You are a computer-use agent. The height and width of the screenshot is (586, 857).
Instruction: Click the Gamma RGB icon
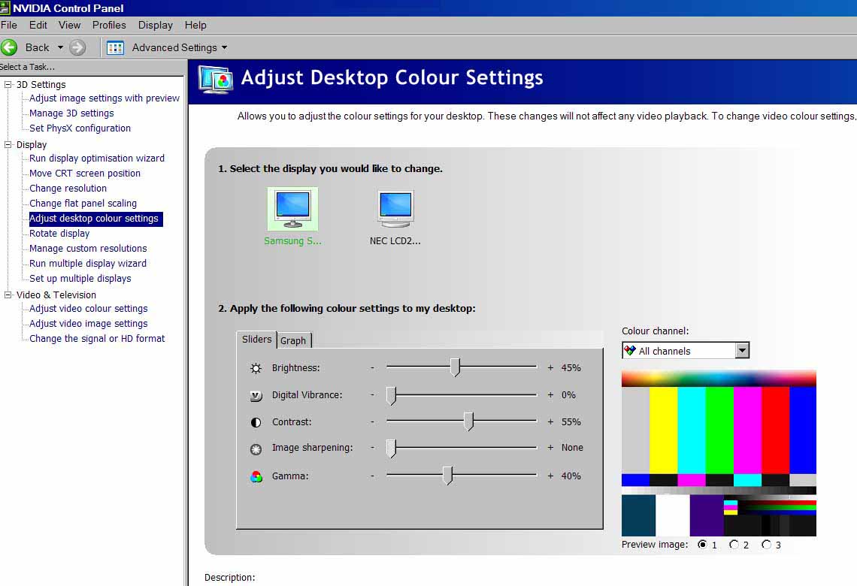(x=256, y=476)
